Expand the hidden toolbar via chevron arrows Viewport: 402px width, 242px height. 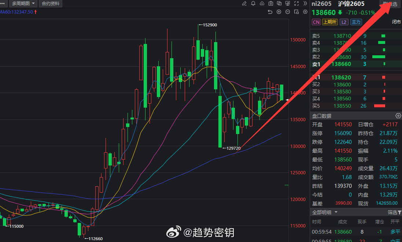(306, 4)
